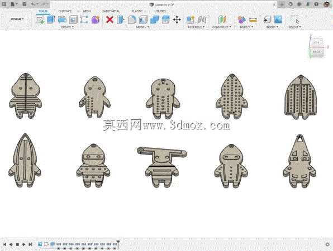Select the Measure ruler tool
Screen dimensions: 333x251
253,20
